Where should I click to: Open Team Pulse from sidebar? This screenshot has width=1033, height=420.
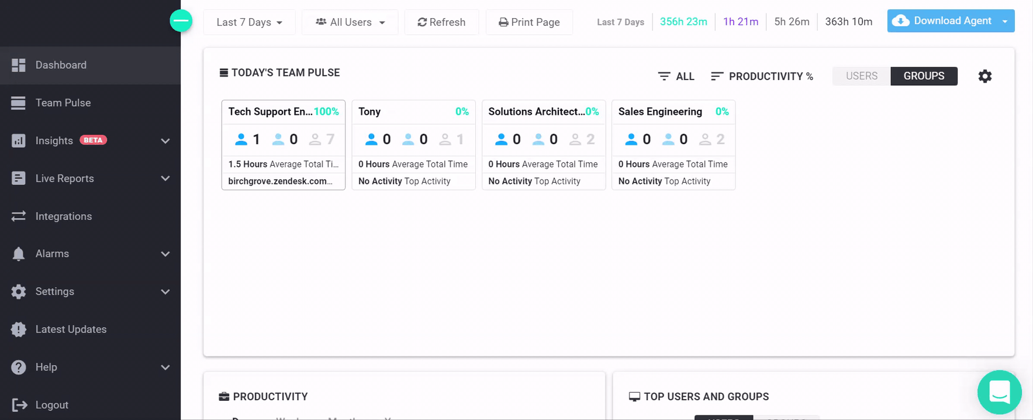[90, 103]
